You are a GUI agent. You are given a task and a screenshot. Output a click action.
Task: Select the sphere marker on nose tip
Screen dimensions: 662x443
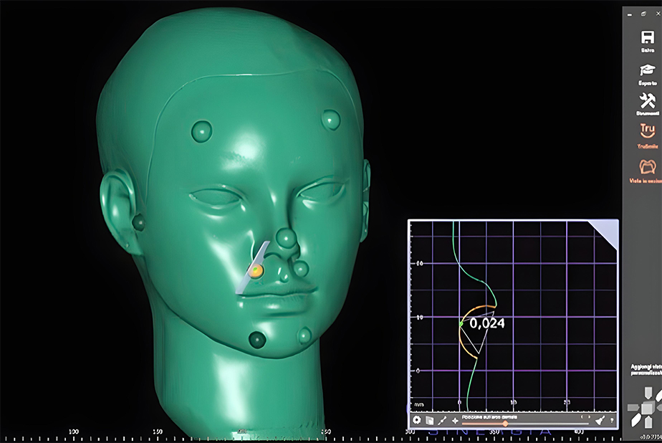pyautogui.click(x=287, y=239)
